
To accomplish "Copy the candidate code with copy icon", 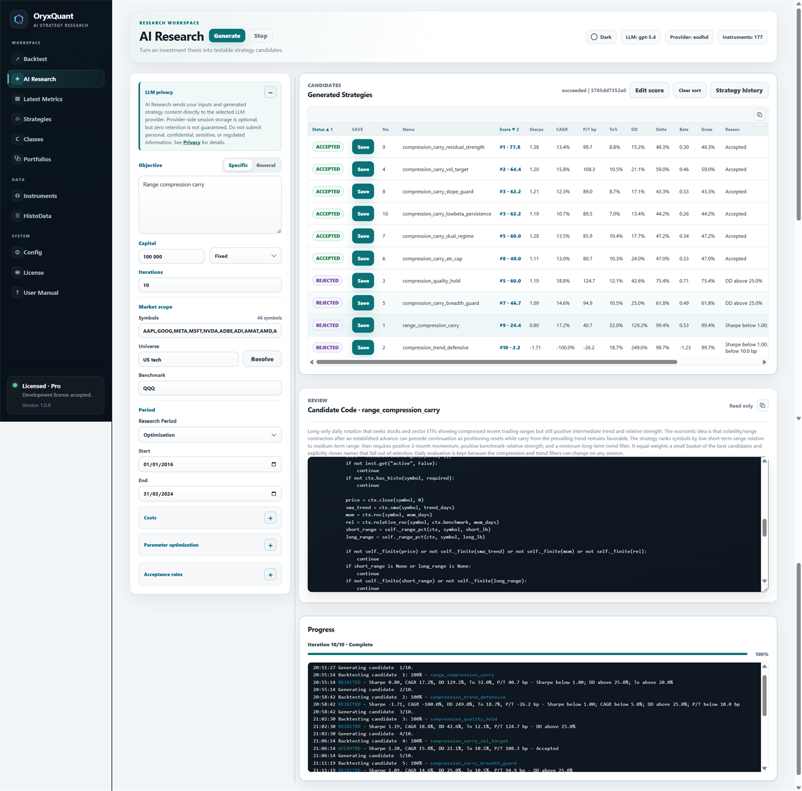I will pyautogui.click(x=762, y=406).
